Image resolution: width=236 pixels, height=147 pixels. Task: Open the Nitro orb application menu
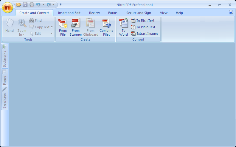(x=7, y=7)
